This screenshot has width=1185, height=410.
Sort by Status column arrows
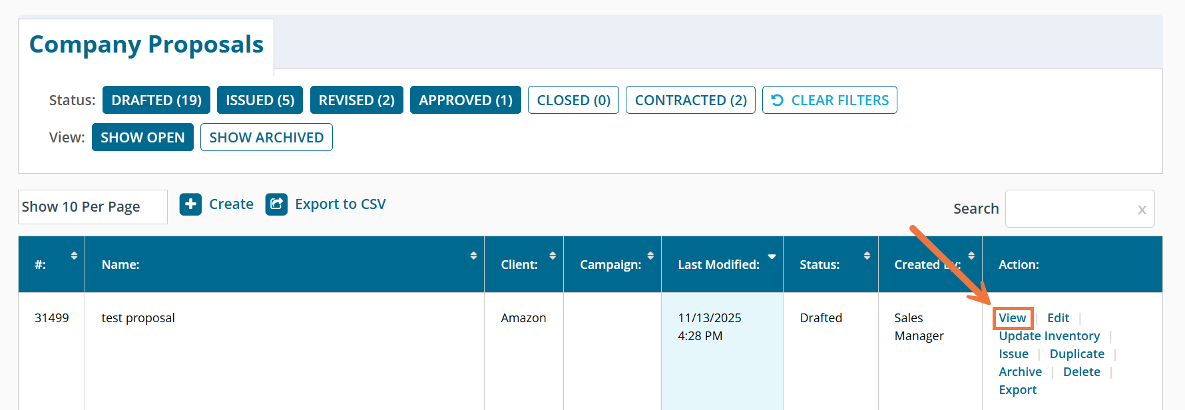(x=867, y=256)
